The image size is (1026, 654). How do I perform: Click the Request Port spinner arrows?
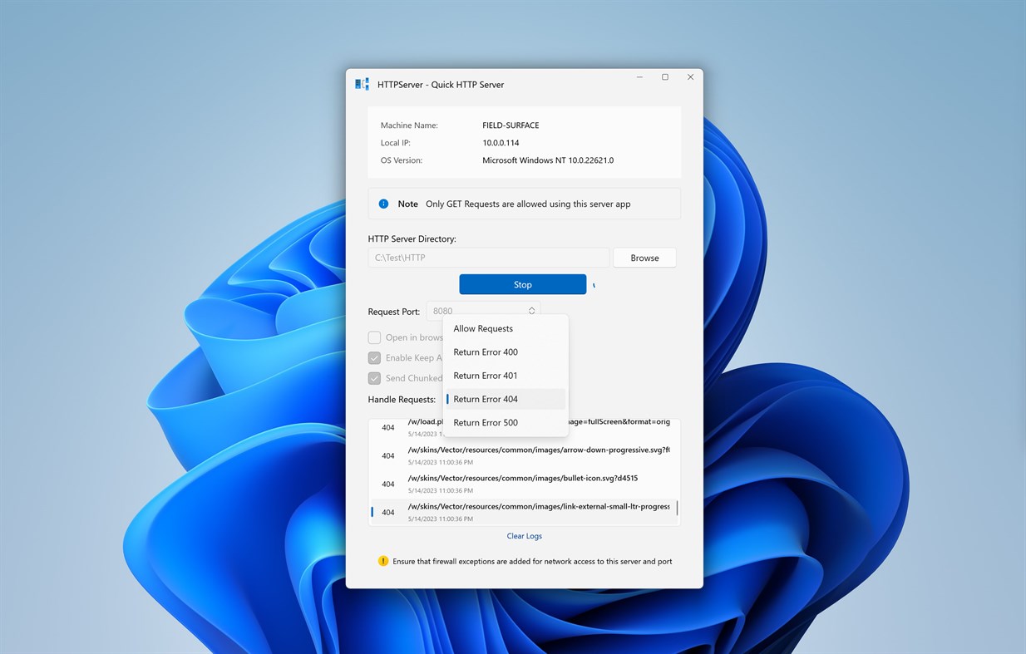tap(531, 311)
